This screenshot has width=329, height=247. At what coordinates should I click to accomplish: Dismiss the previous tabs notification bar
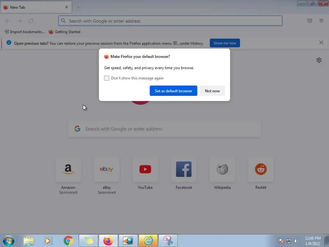(x=321, y=43)
